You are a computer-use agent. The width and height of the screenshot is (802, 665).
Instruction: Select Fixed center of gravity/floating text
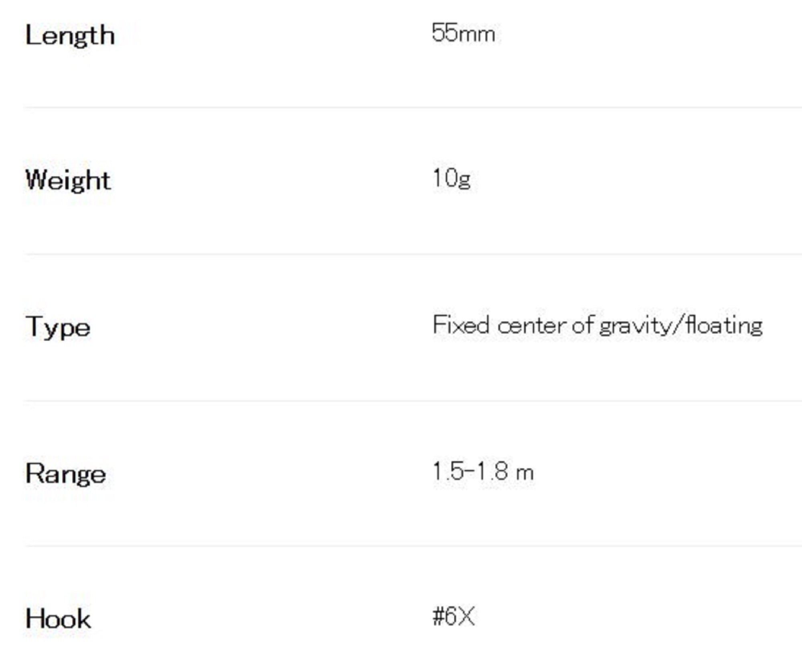597,326
